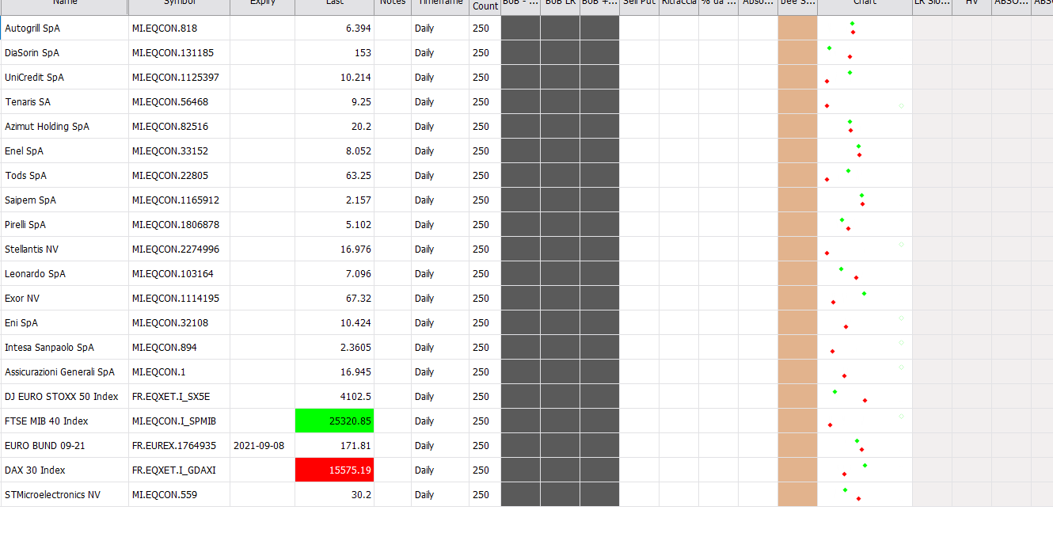This screenshot has width=1053, height=556.
Task: Click the chart sparkline for Saipem SpA
Action: tap(865, 200)
